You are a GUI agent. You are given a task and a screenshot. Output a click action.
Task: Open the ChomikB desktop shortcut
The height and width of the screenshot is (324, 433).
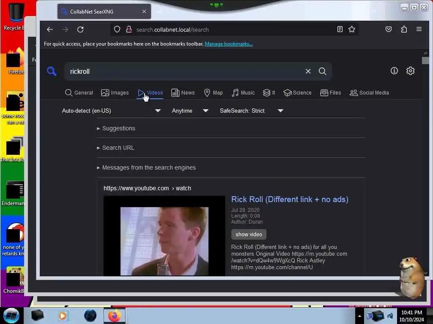point(14,280)
